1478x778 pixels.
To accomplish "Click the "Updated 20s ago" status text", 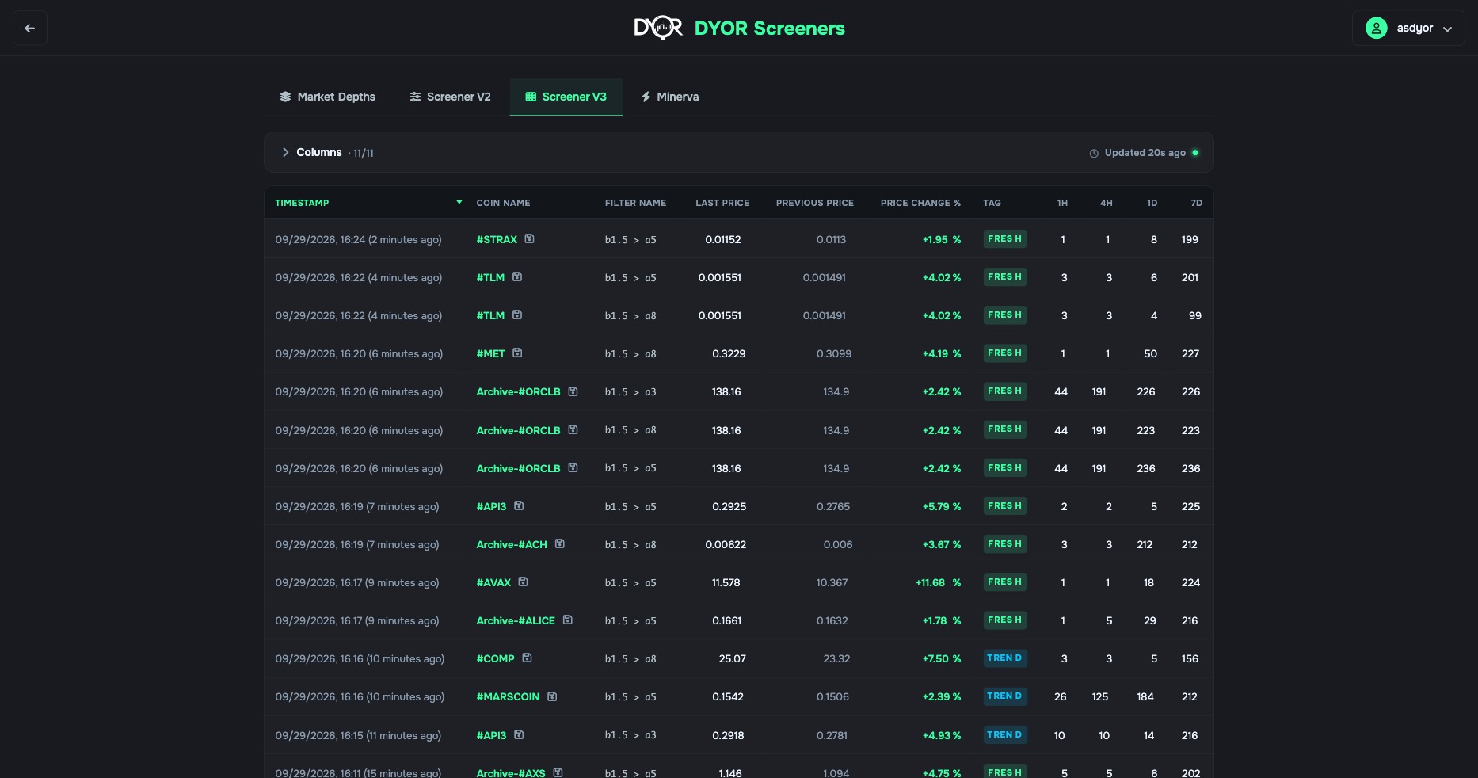I will [1145, 153].
